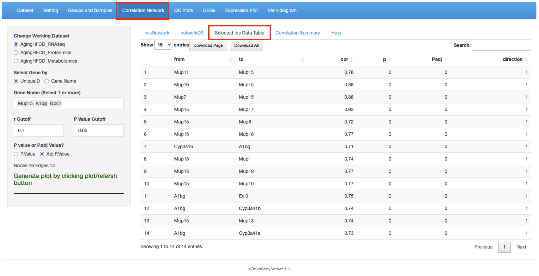Viewport: 539px width, 276px height.
Task: Switch to the visNetwork tab
Action: 157,33
